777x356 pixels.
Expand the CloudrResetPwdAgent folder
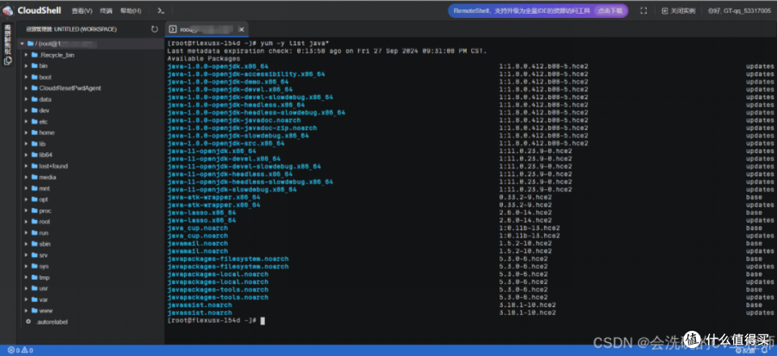pos(27,88)
